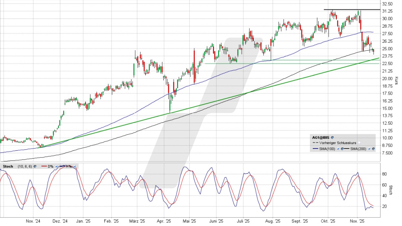Click the settings icon next to AG1@IBIS
The image size is (402, 226).
tap(332, 137)
